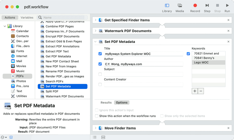Select the Contacts library category

[20, 36]
